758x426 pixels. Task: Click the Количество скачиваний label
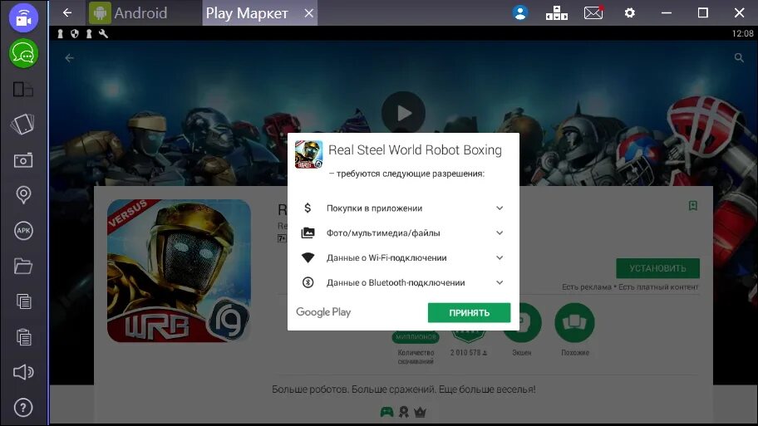416,357
